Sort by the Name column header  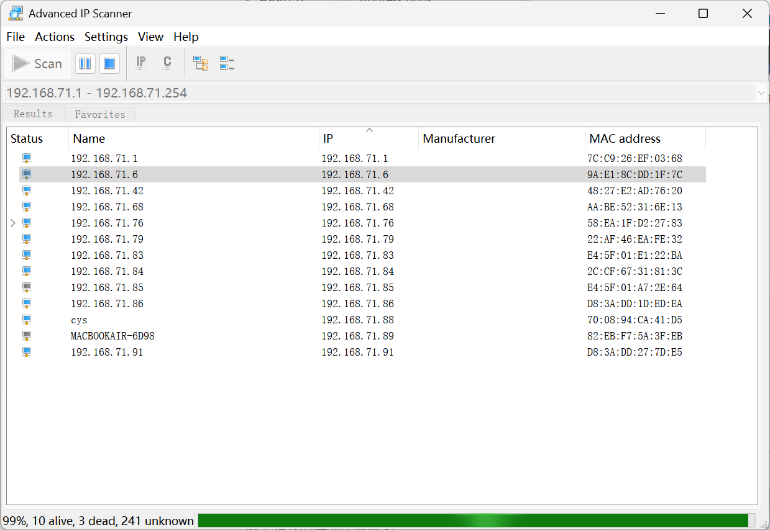coord(194,138)
